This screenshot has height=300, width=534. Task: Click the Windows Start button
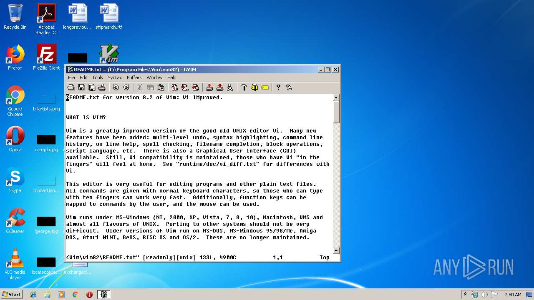[x=12, y=294]
